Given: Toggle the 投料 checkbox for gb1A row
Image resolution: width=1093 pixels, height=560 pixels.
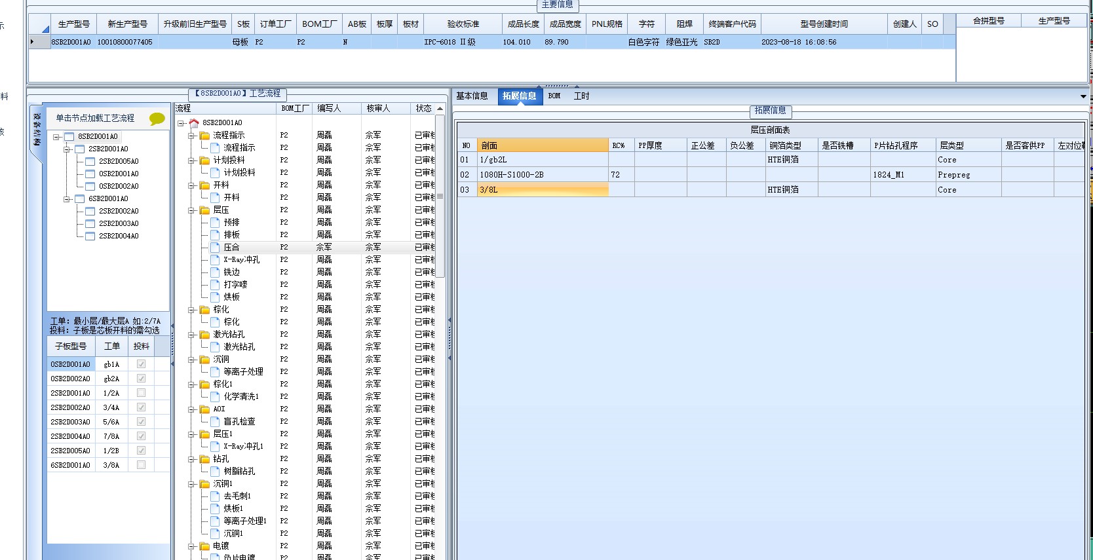Looking at the screenshot, I should [141, 364].
